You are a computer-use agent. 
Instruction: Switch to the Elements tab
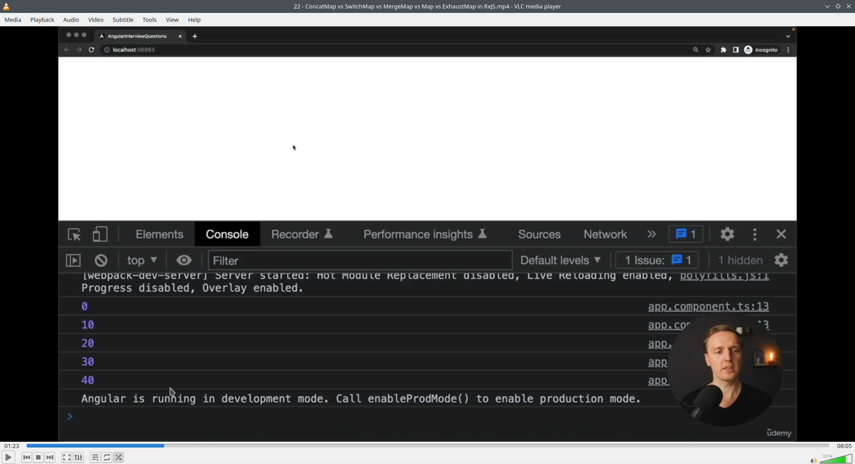coord(159,234)
